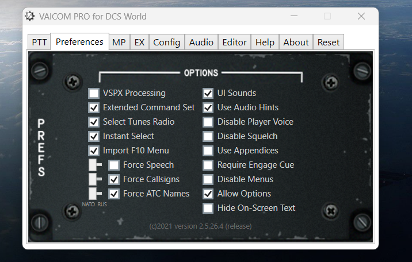Image resolution: width=412 pixels, height=262 pixels.
Task: Go to the Editor tab
Action: (x=234, y=42)
